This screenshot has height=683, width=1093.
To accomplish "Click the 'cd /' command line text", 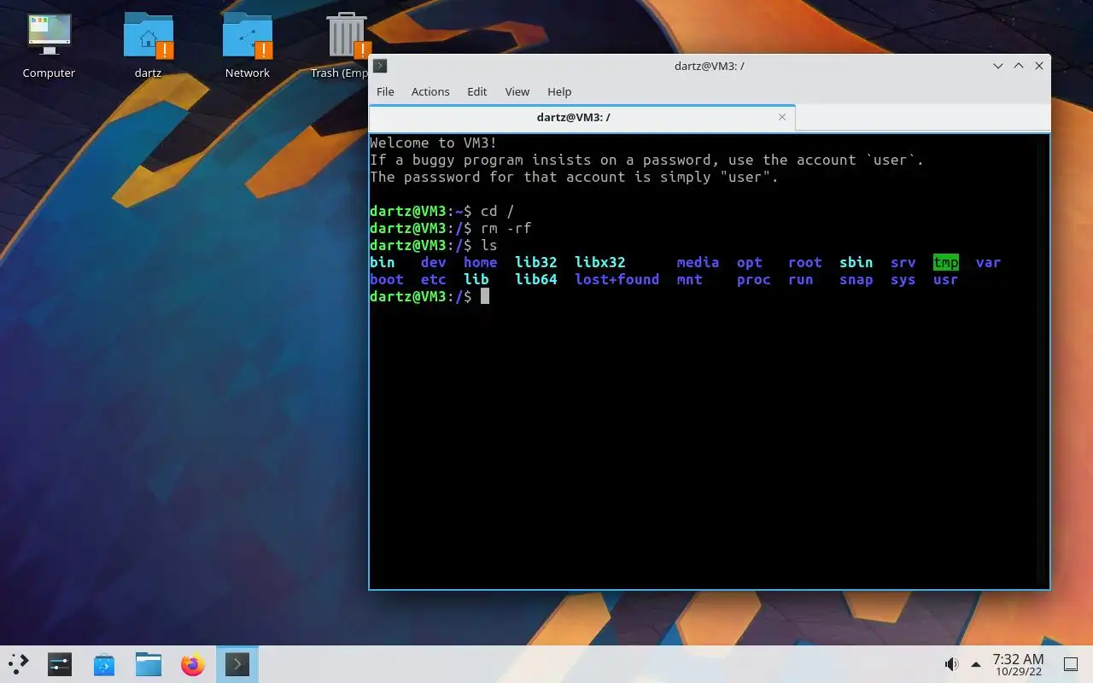I will pyautogui.click(x=498, y=212).
